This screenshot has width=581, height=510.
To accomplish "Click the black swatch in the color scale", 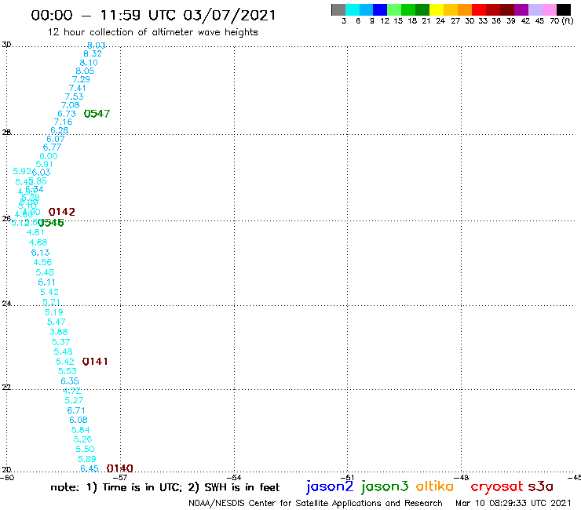I will (x=564, y=9).
